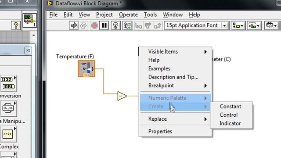281x158 pixels.
Task: Expand the Replace submenu
Action: pos(175,119)
